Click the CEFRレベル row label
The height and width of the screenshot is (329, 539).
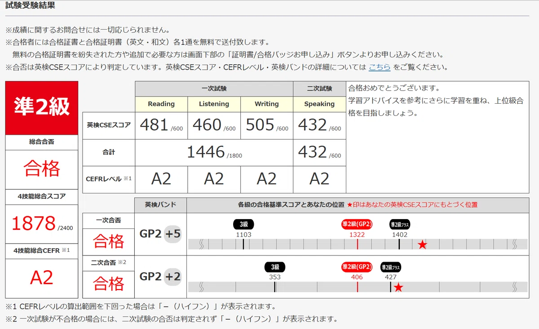(109, 179)
